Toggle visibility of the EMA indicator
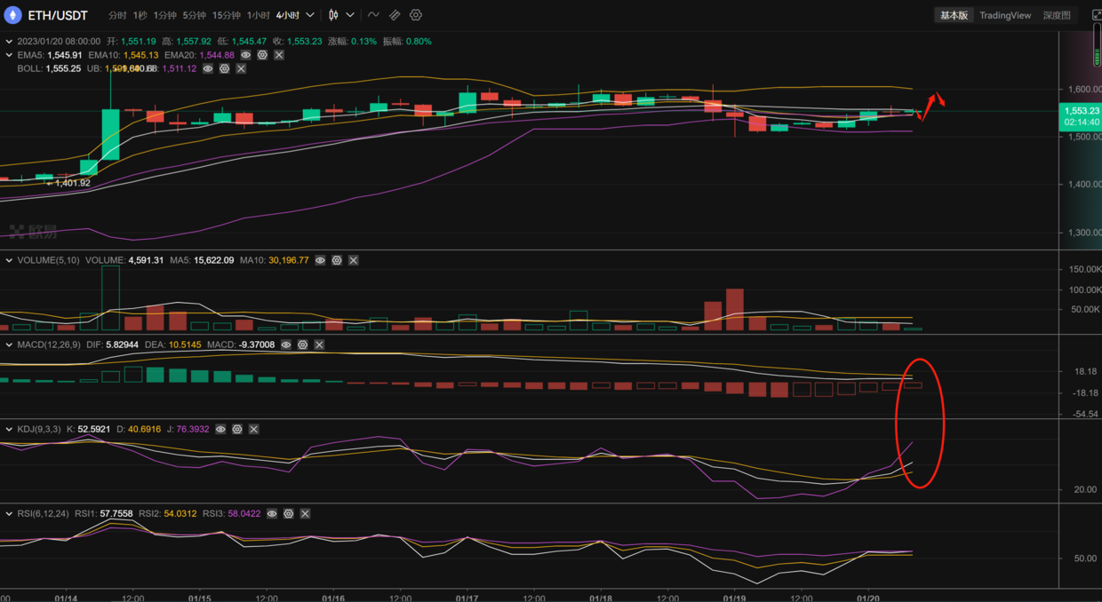This screenshot has width=1102, height=602. (x=246, y=55)
